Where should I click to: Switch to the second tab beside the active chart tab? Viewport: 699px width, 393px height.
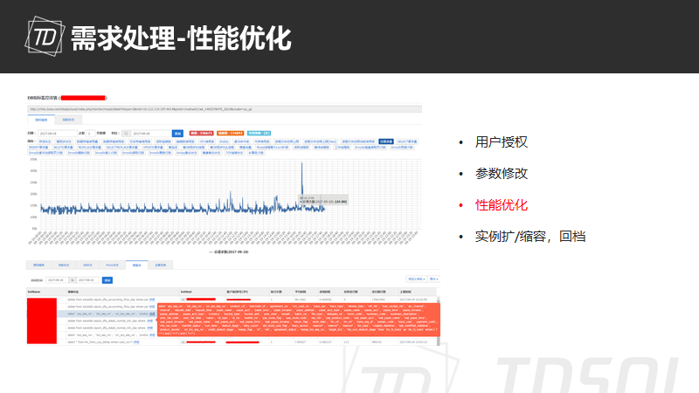tap(68, 120)
